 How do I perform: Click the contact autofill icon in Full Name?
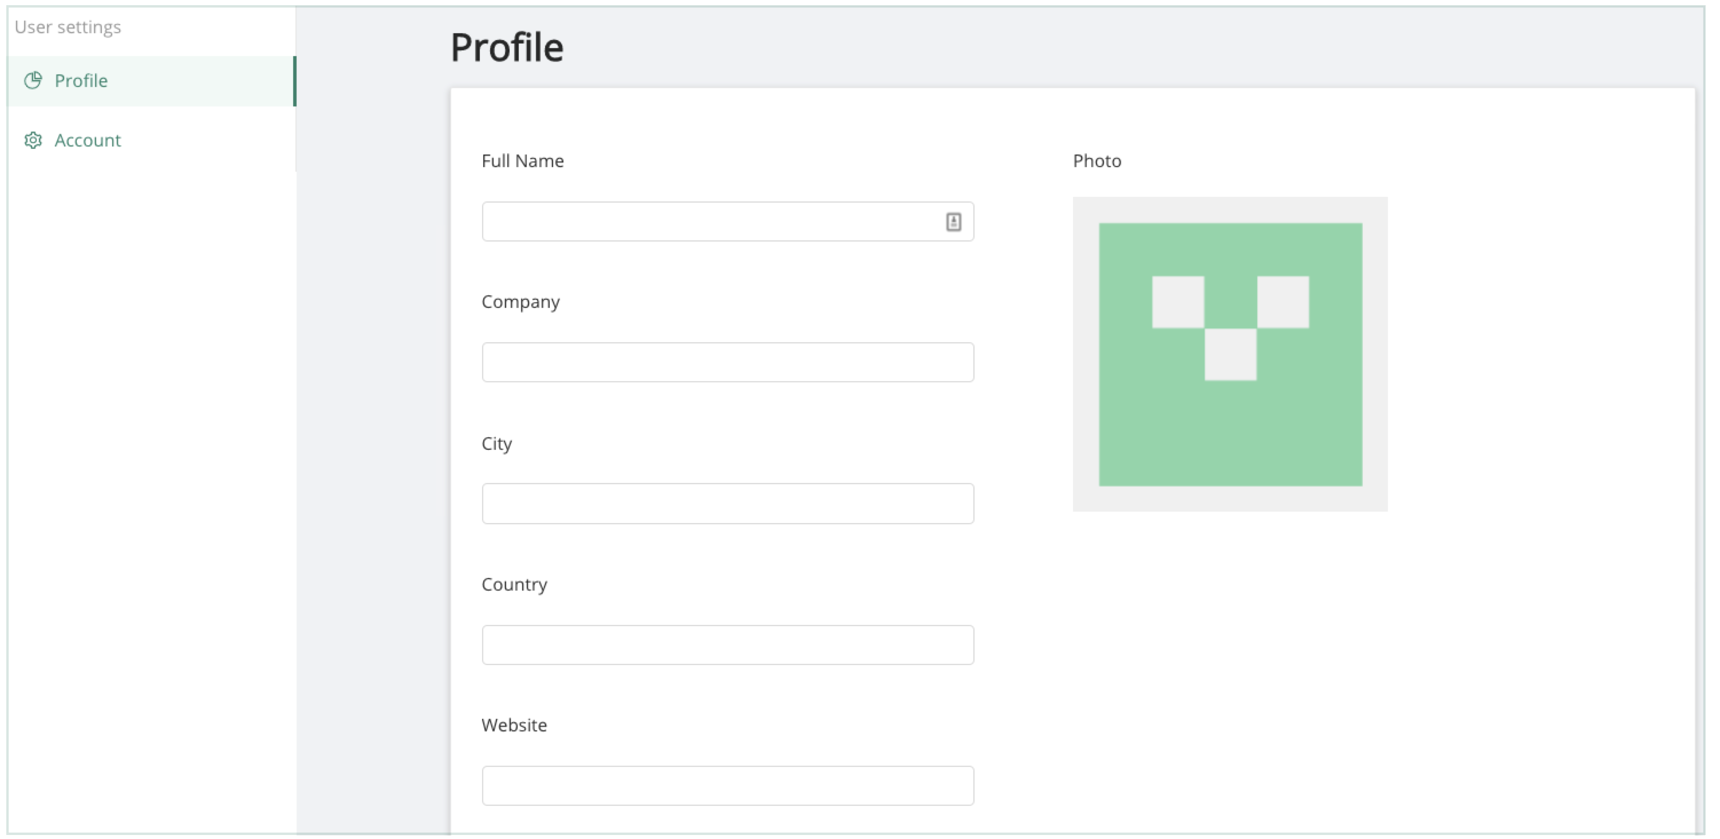point(953,221)
